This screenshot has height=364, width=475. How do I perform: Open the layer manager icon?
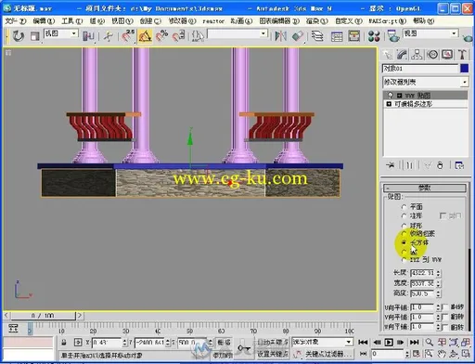[317, 36]
